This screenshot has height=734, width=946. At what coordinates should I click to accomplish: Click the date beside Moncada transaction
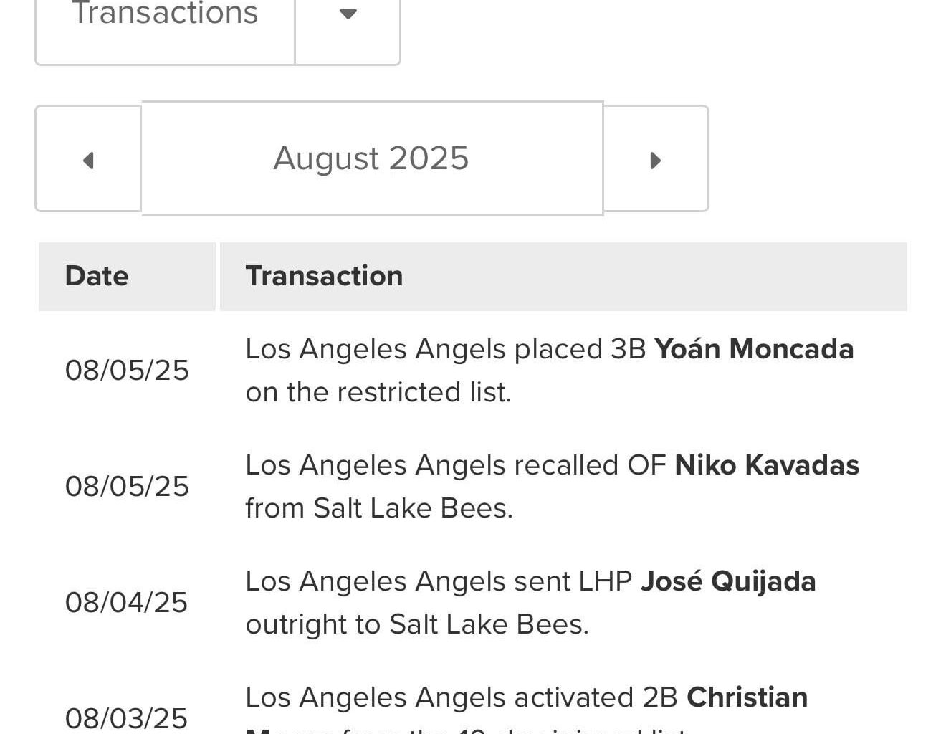coord(127,371)
